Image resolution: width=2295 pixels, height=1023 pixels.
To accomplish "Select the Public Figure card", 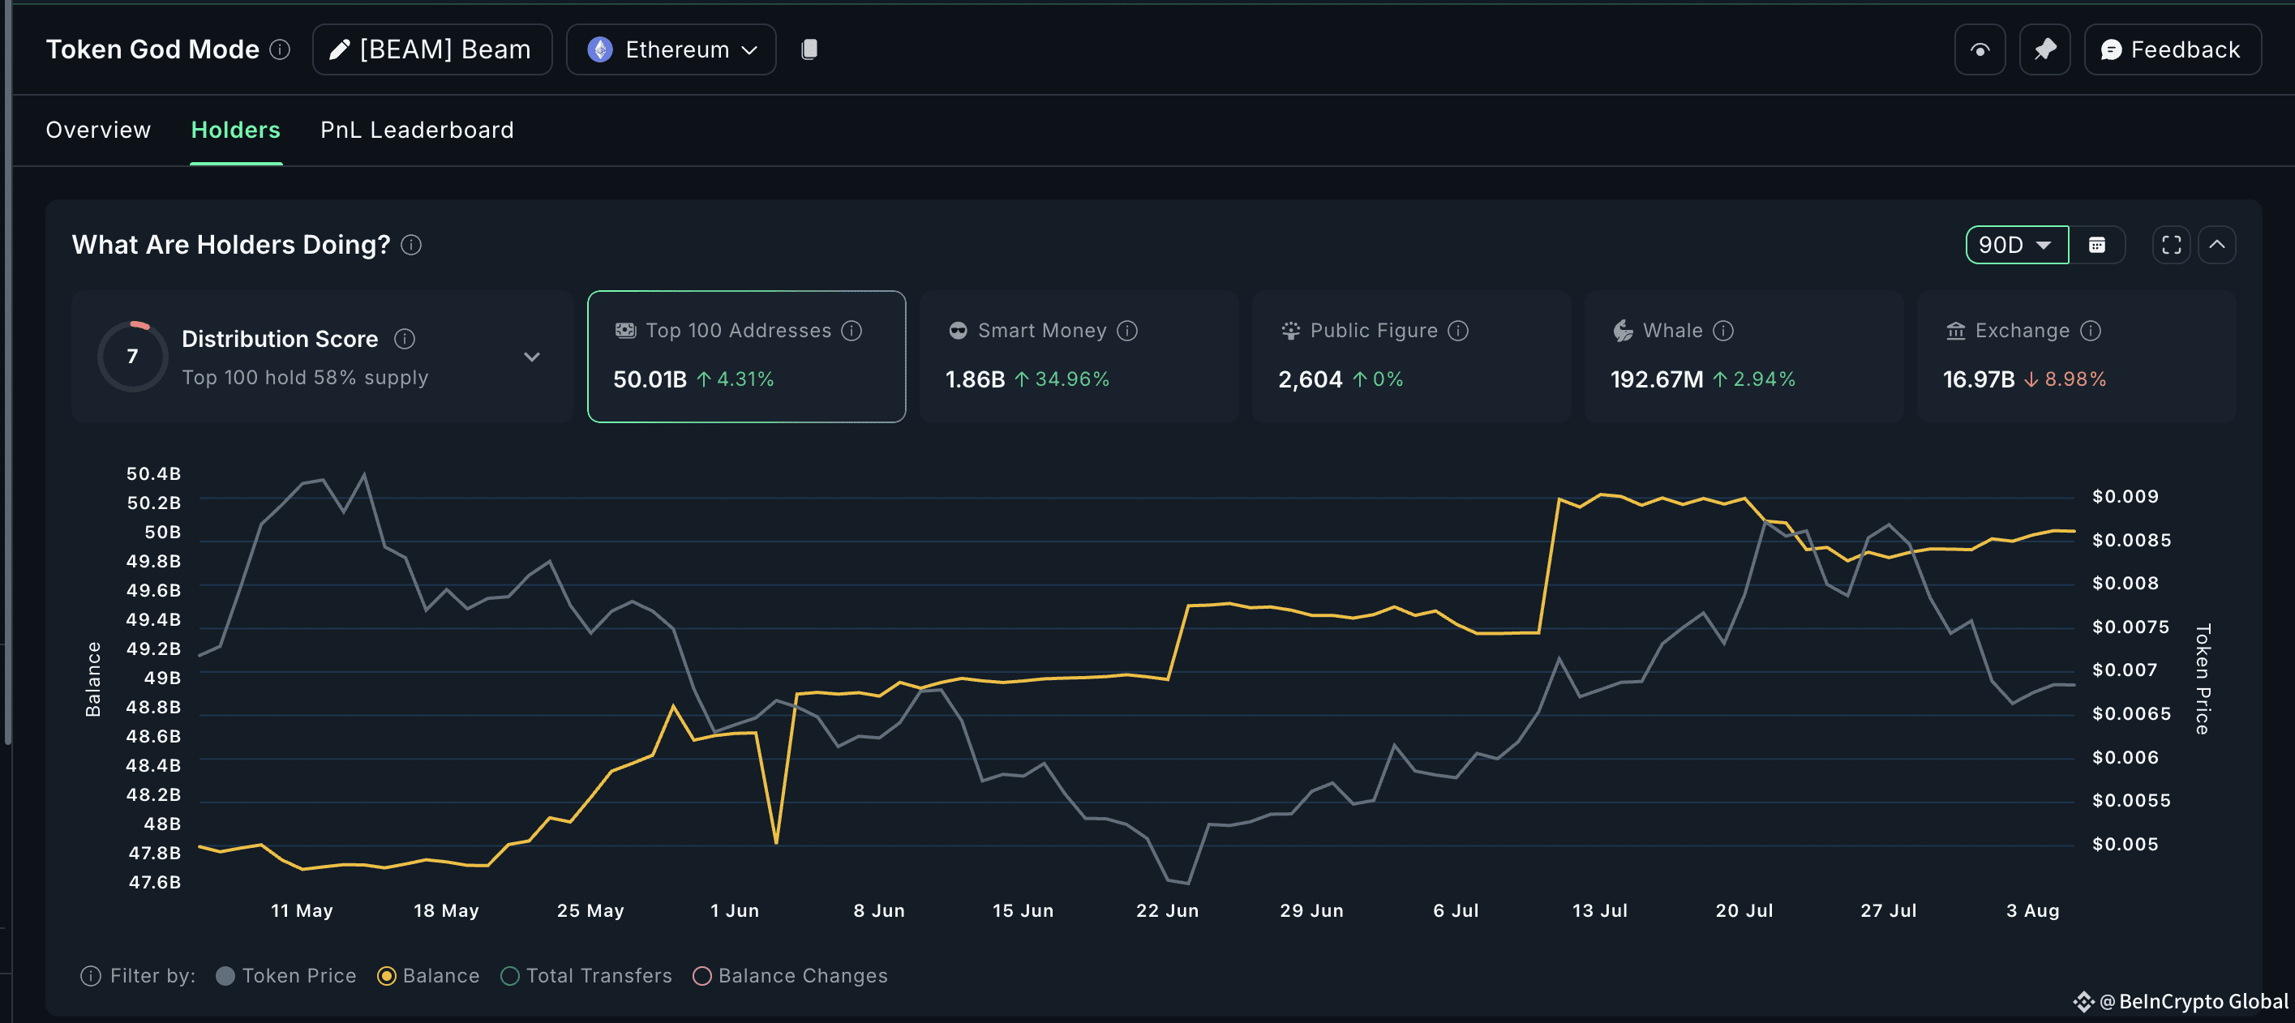I will [1411, 356].
